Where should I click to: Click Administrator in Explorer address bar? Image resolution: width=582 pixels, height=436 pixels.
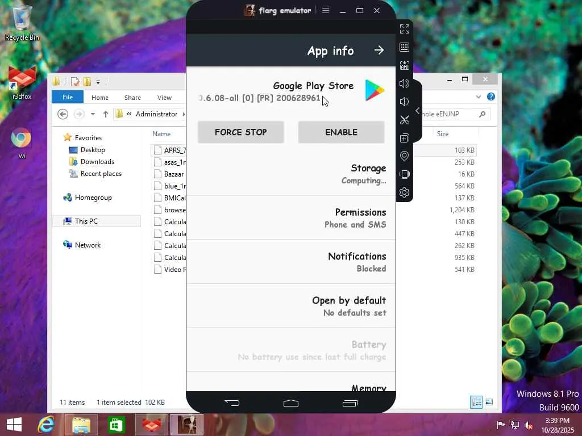point(156,114)
